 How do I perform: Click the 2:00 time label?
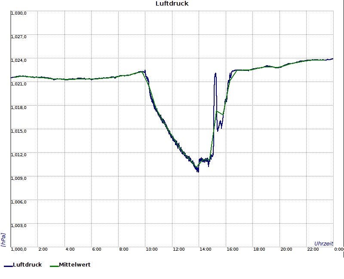point(43,249)
